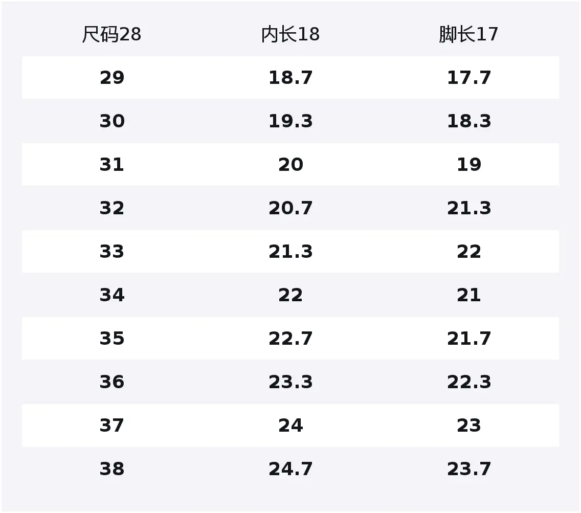This screenshot has width=581, height=513.
Task: Click the size 31 cell
Action: 112,165
